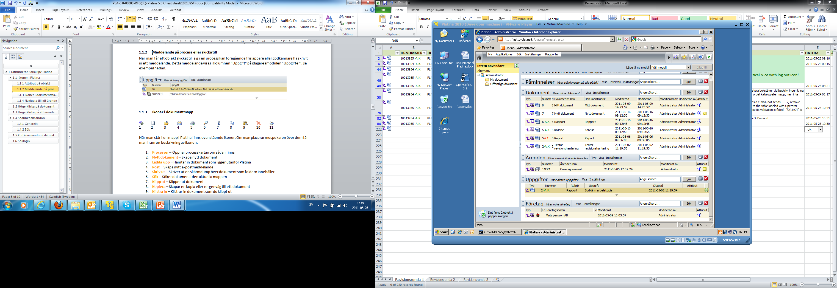Click Sök button in the Dokument module
The image size is (837, 288).
689,92
